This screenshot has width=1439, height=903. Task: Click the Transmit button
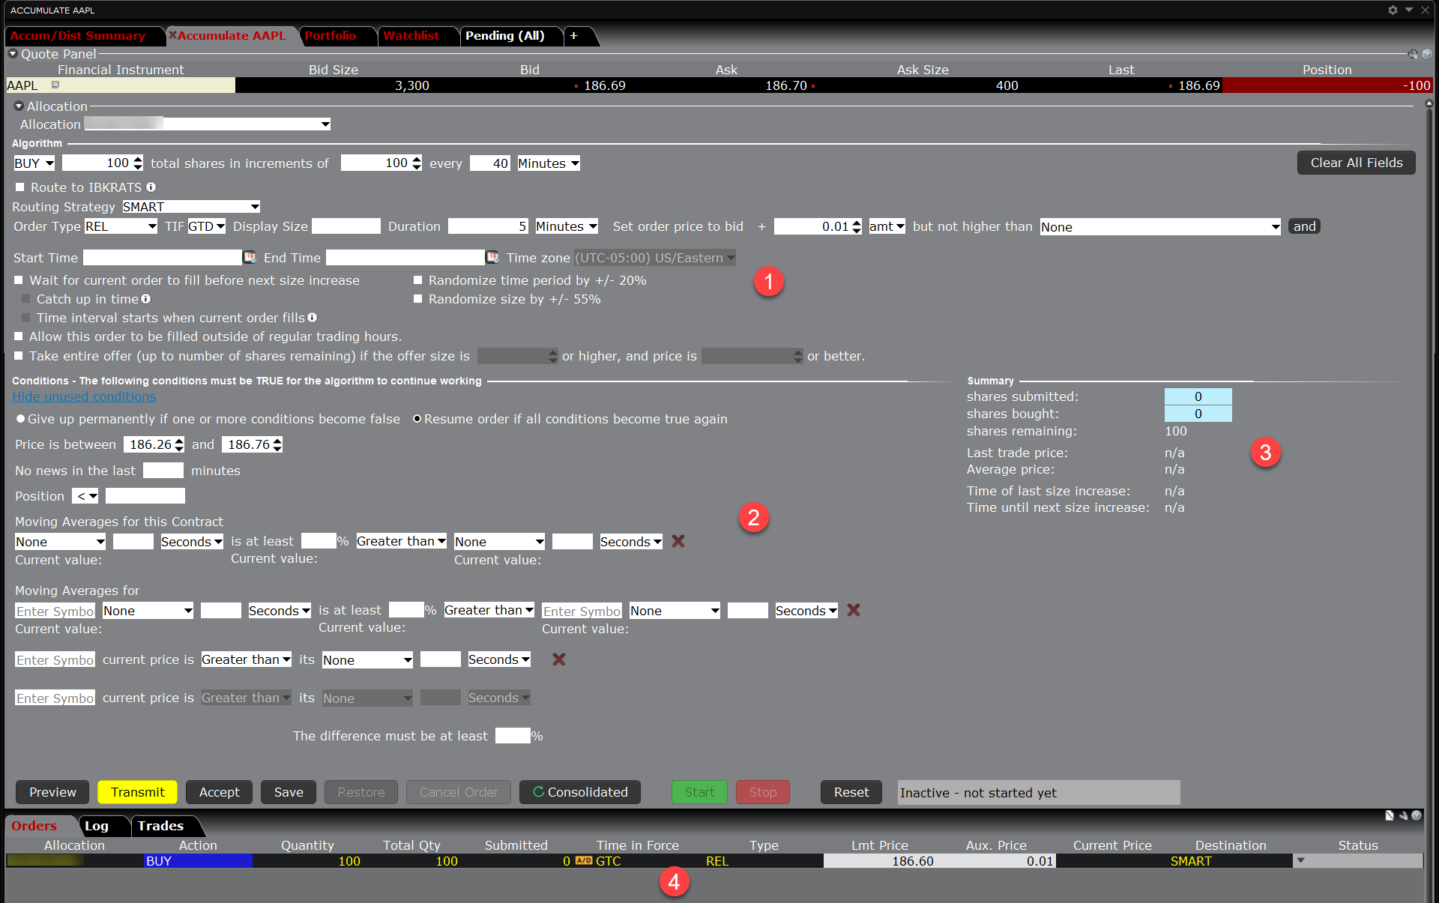(x=137, y=792)
